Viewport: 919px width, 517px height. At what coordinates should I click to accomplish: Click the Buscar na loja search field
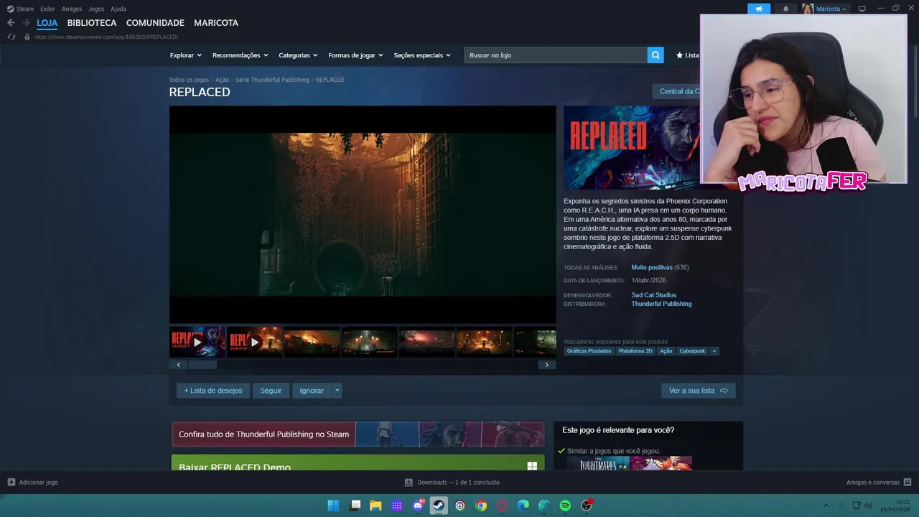(x=556, y=55)
